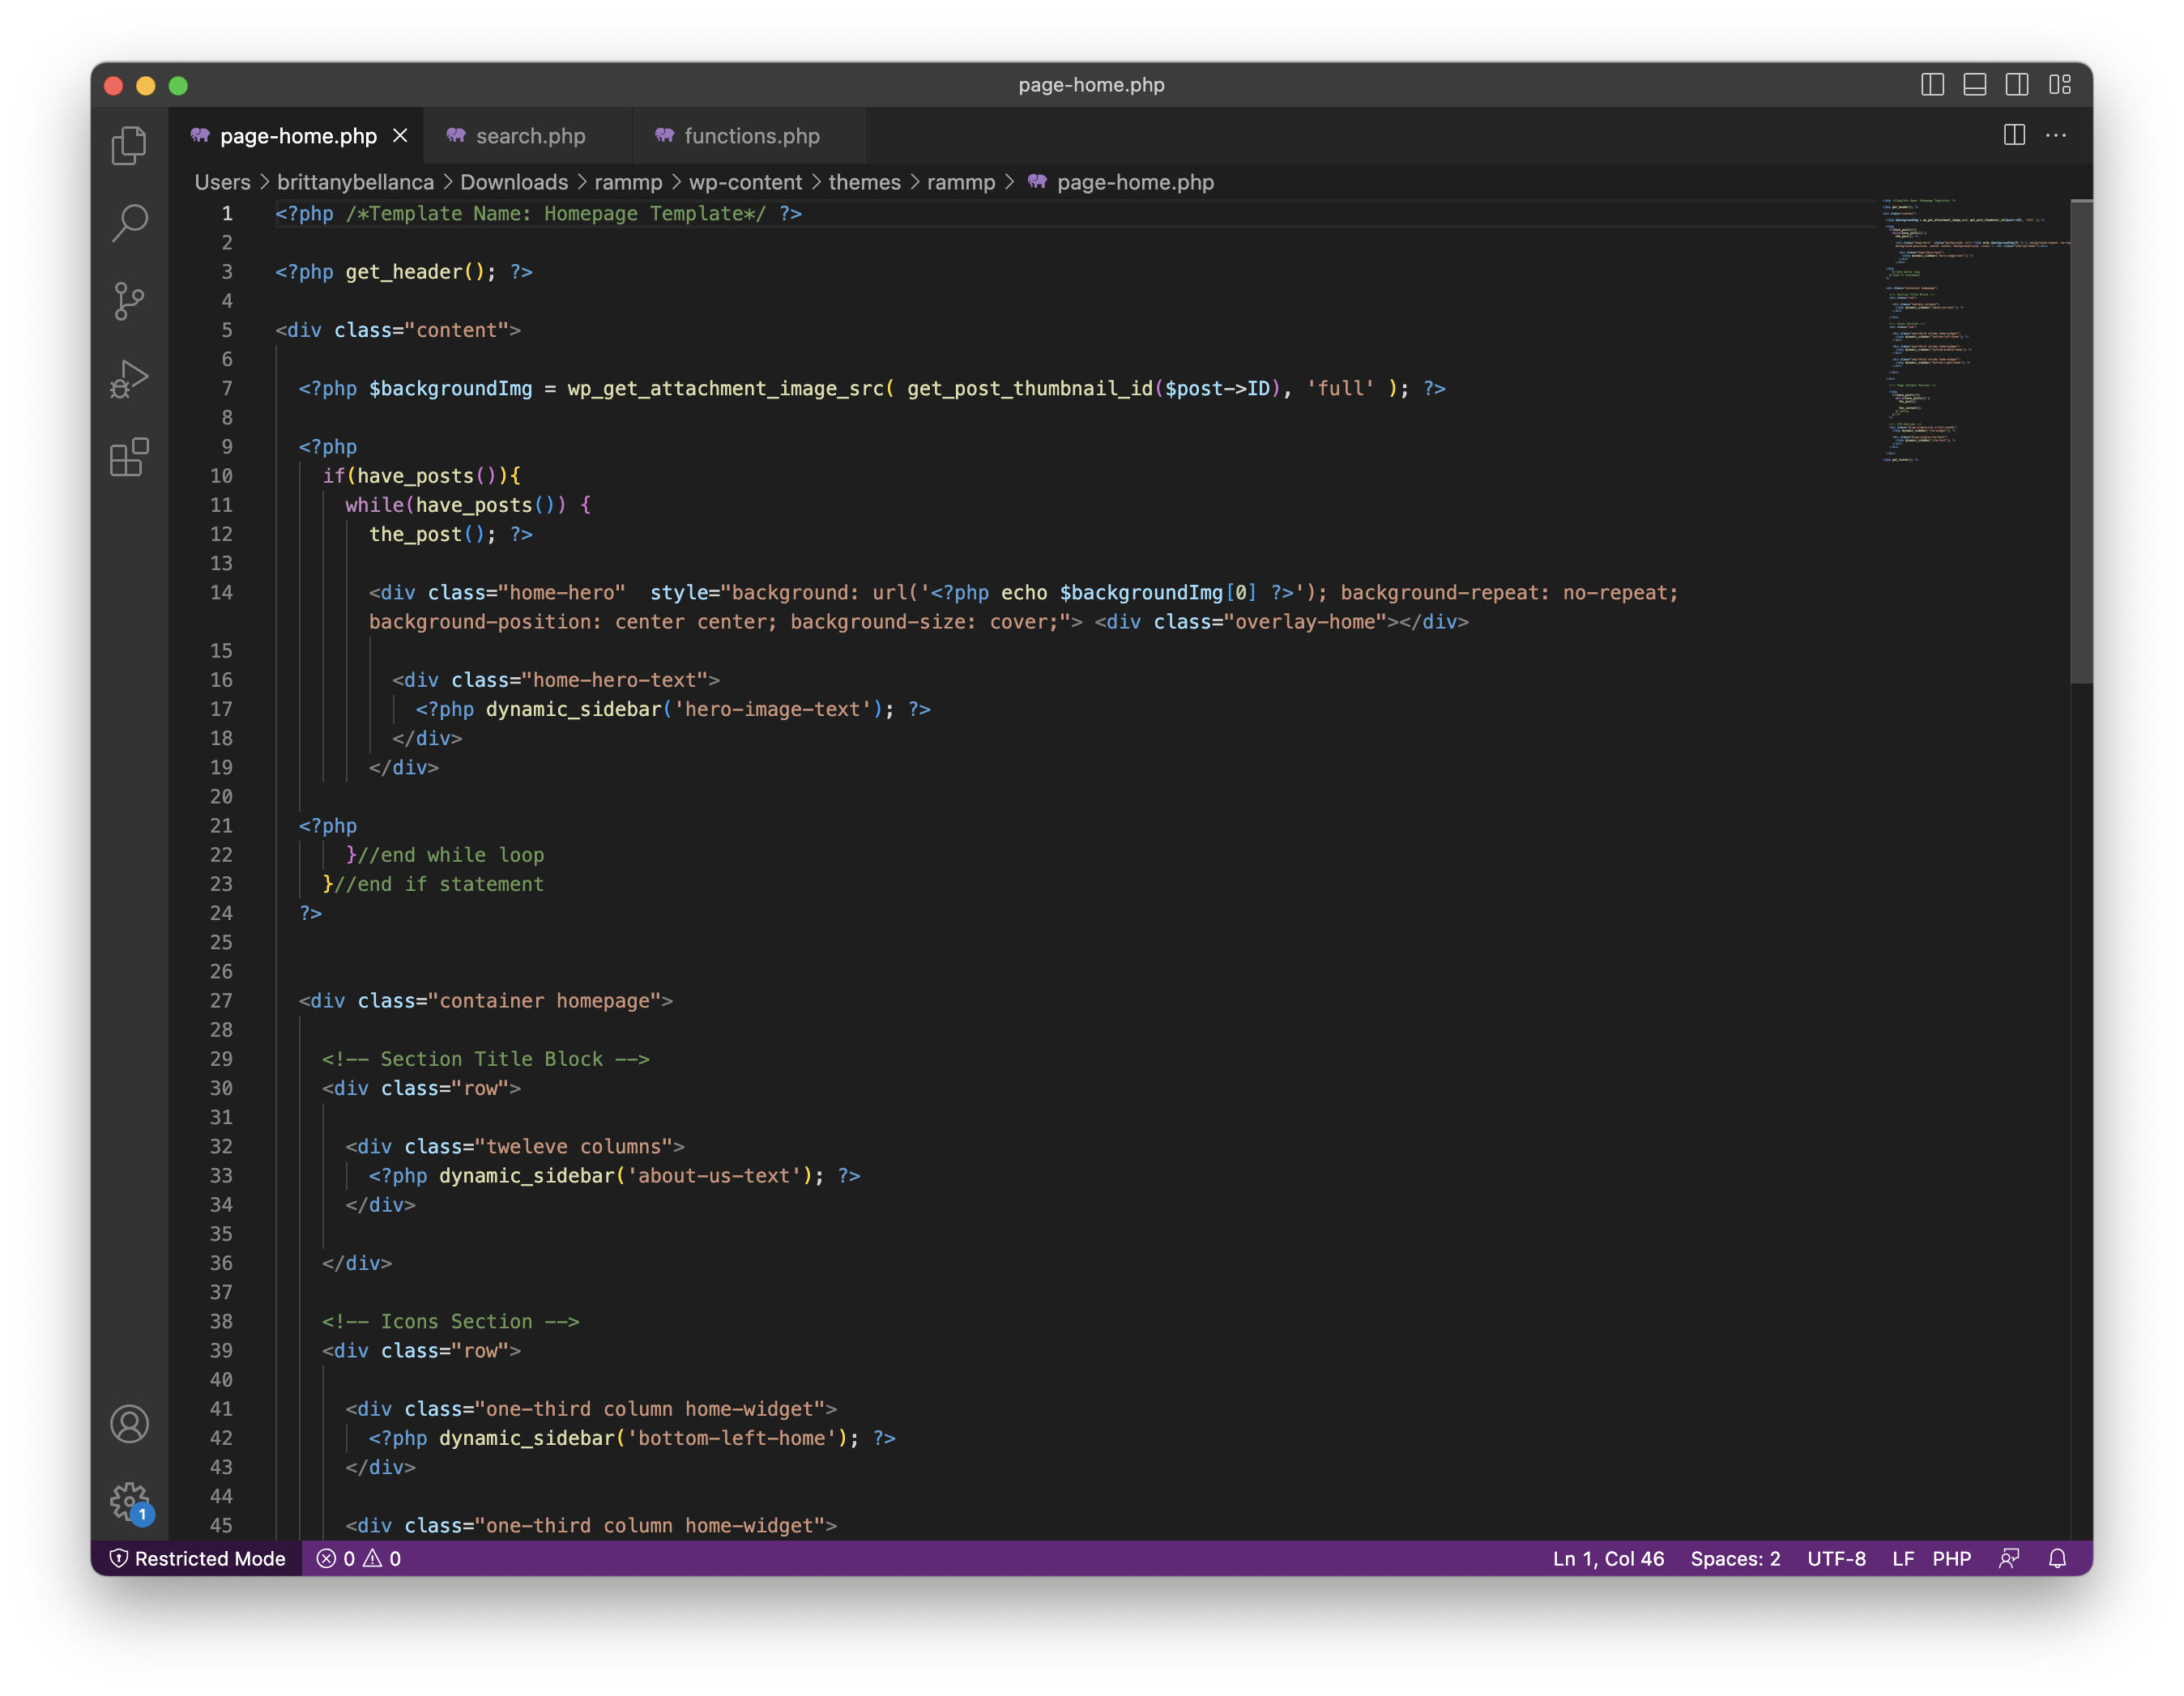Screen dimensions: 2184x1696
Task: Open the Explorer view in activity bar
Action: pos(129,145)
